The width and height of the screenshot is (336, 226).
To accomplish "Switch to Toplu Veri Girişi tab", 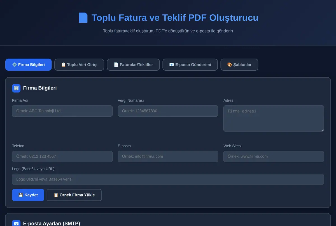I will pyautogui.click(x=79, y=64).
